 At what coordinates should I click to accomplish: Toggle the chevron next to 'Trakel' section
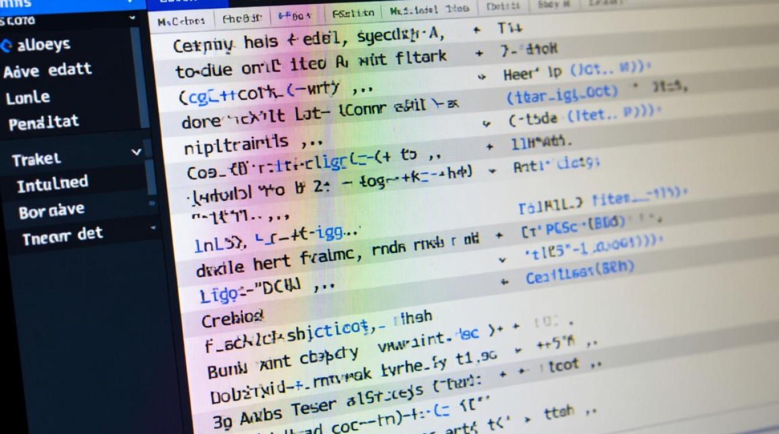(137, 152)
